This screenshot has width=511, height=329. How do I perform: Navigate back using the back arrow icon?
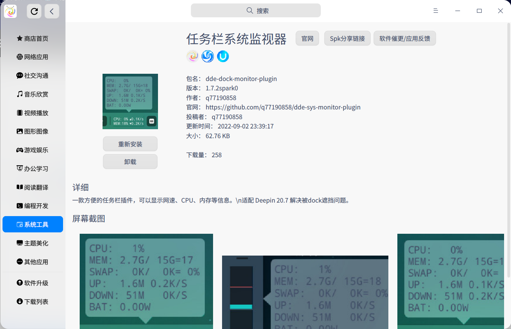pos(52,11)
